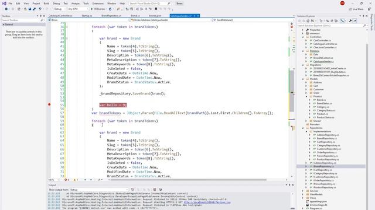Switch to the brands.json tab
This screenshot has width=375, height=210.
tap(155, 16)
